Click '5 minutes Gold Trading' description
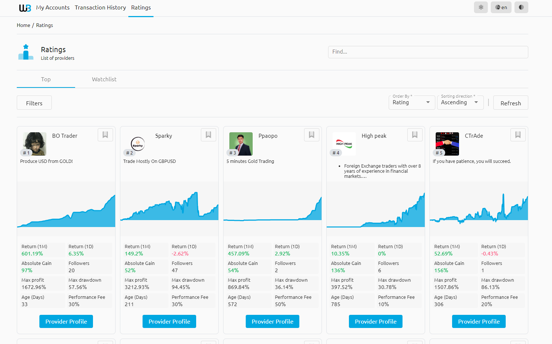Image resolution: width=552 pixels, height=344 pixels. coord(250,161)
